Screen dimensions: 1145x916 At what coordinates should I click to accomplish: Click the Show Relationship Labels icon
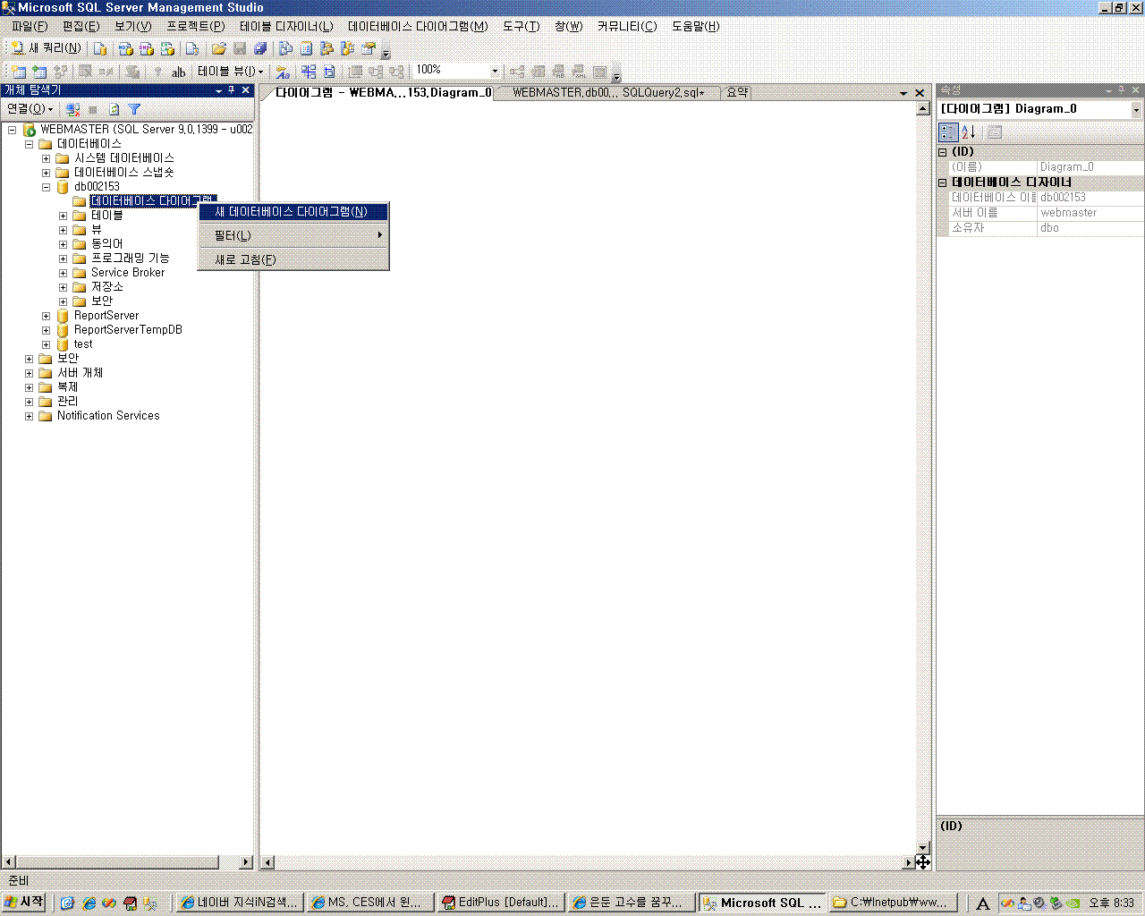pyautogui.click(x=283, y=72)
